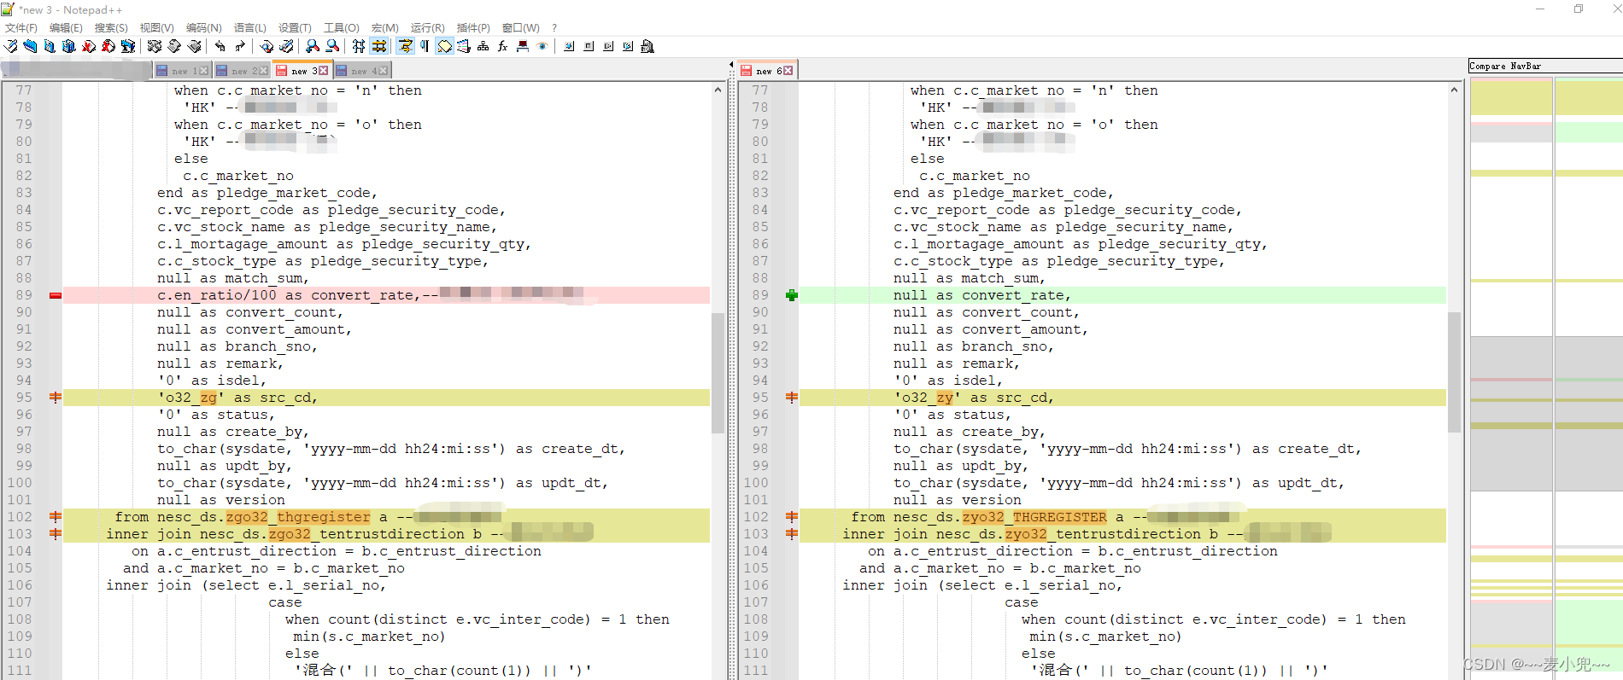Screen dimensions: 1623x680
Task: Cut selection with the scissors icon
Action: pyautogui.click(x=154, y=46)
